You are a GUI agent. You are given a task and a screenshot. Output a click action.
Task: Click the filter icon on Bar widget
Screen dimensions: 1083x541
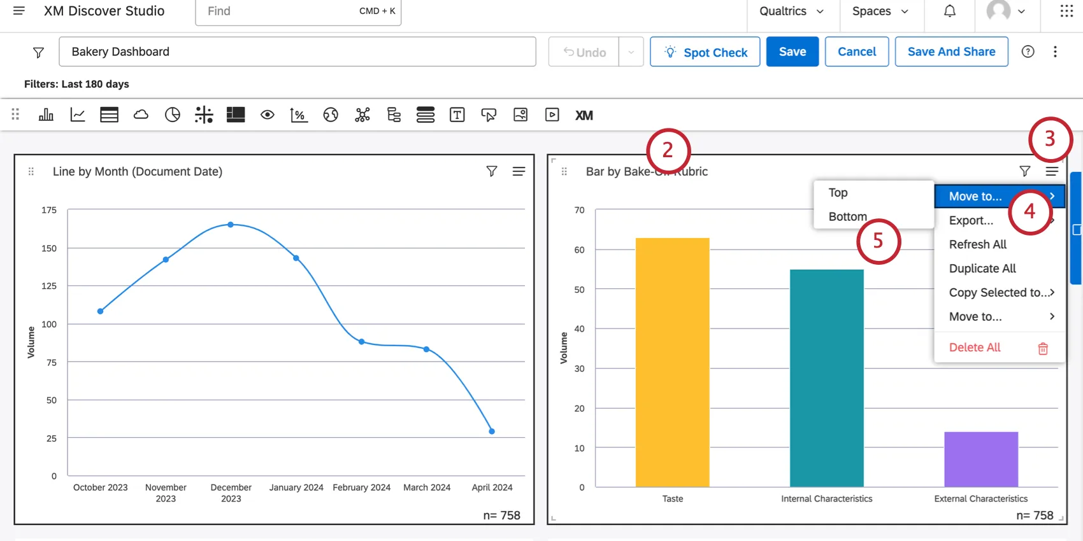[1024, 171]
